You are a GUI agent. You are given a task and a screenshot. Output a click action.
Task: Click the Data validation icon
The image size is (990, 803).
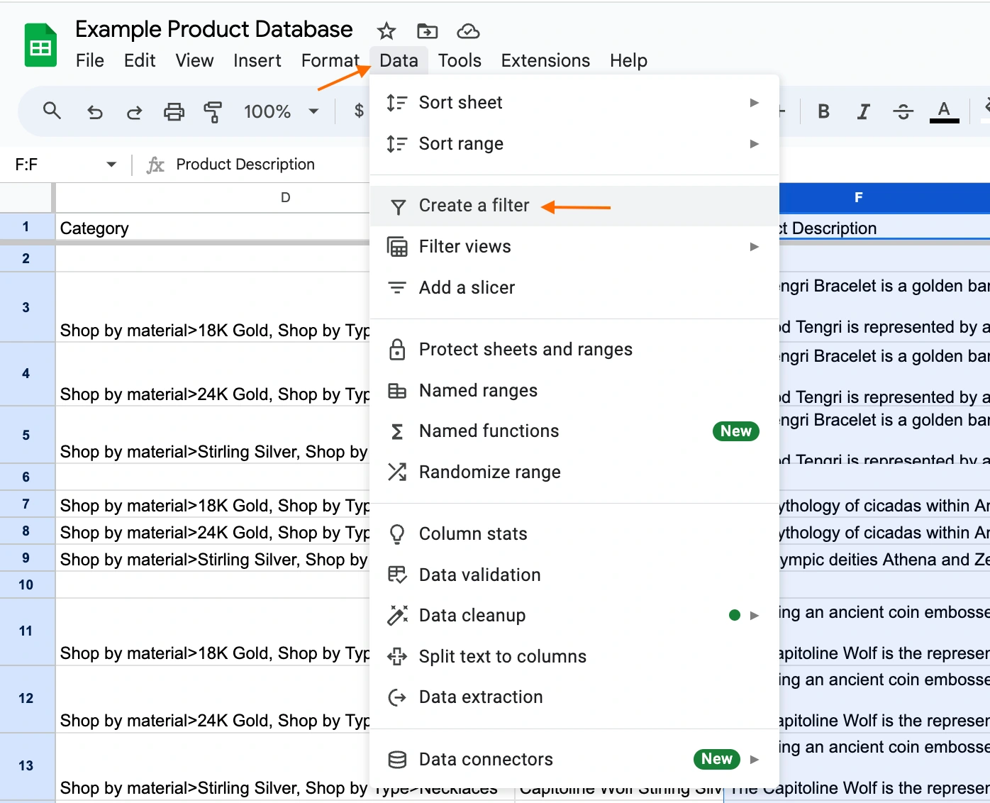397,575
